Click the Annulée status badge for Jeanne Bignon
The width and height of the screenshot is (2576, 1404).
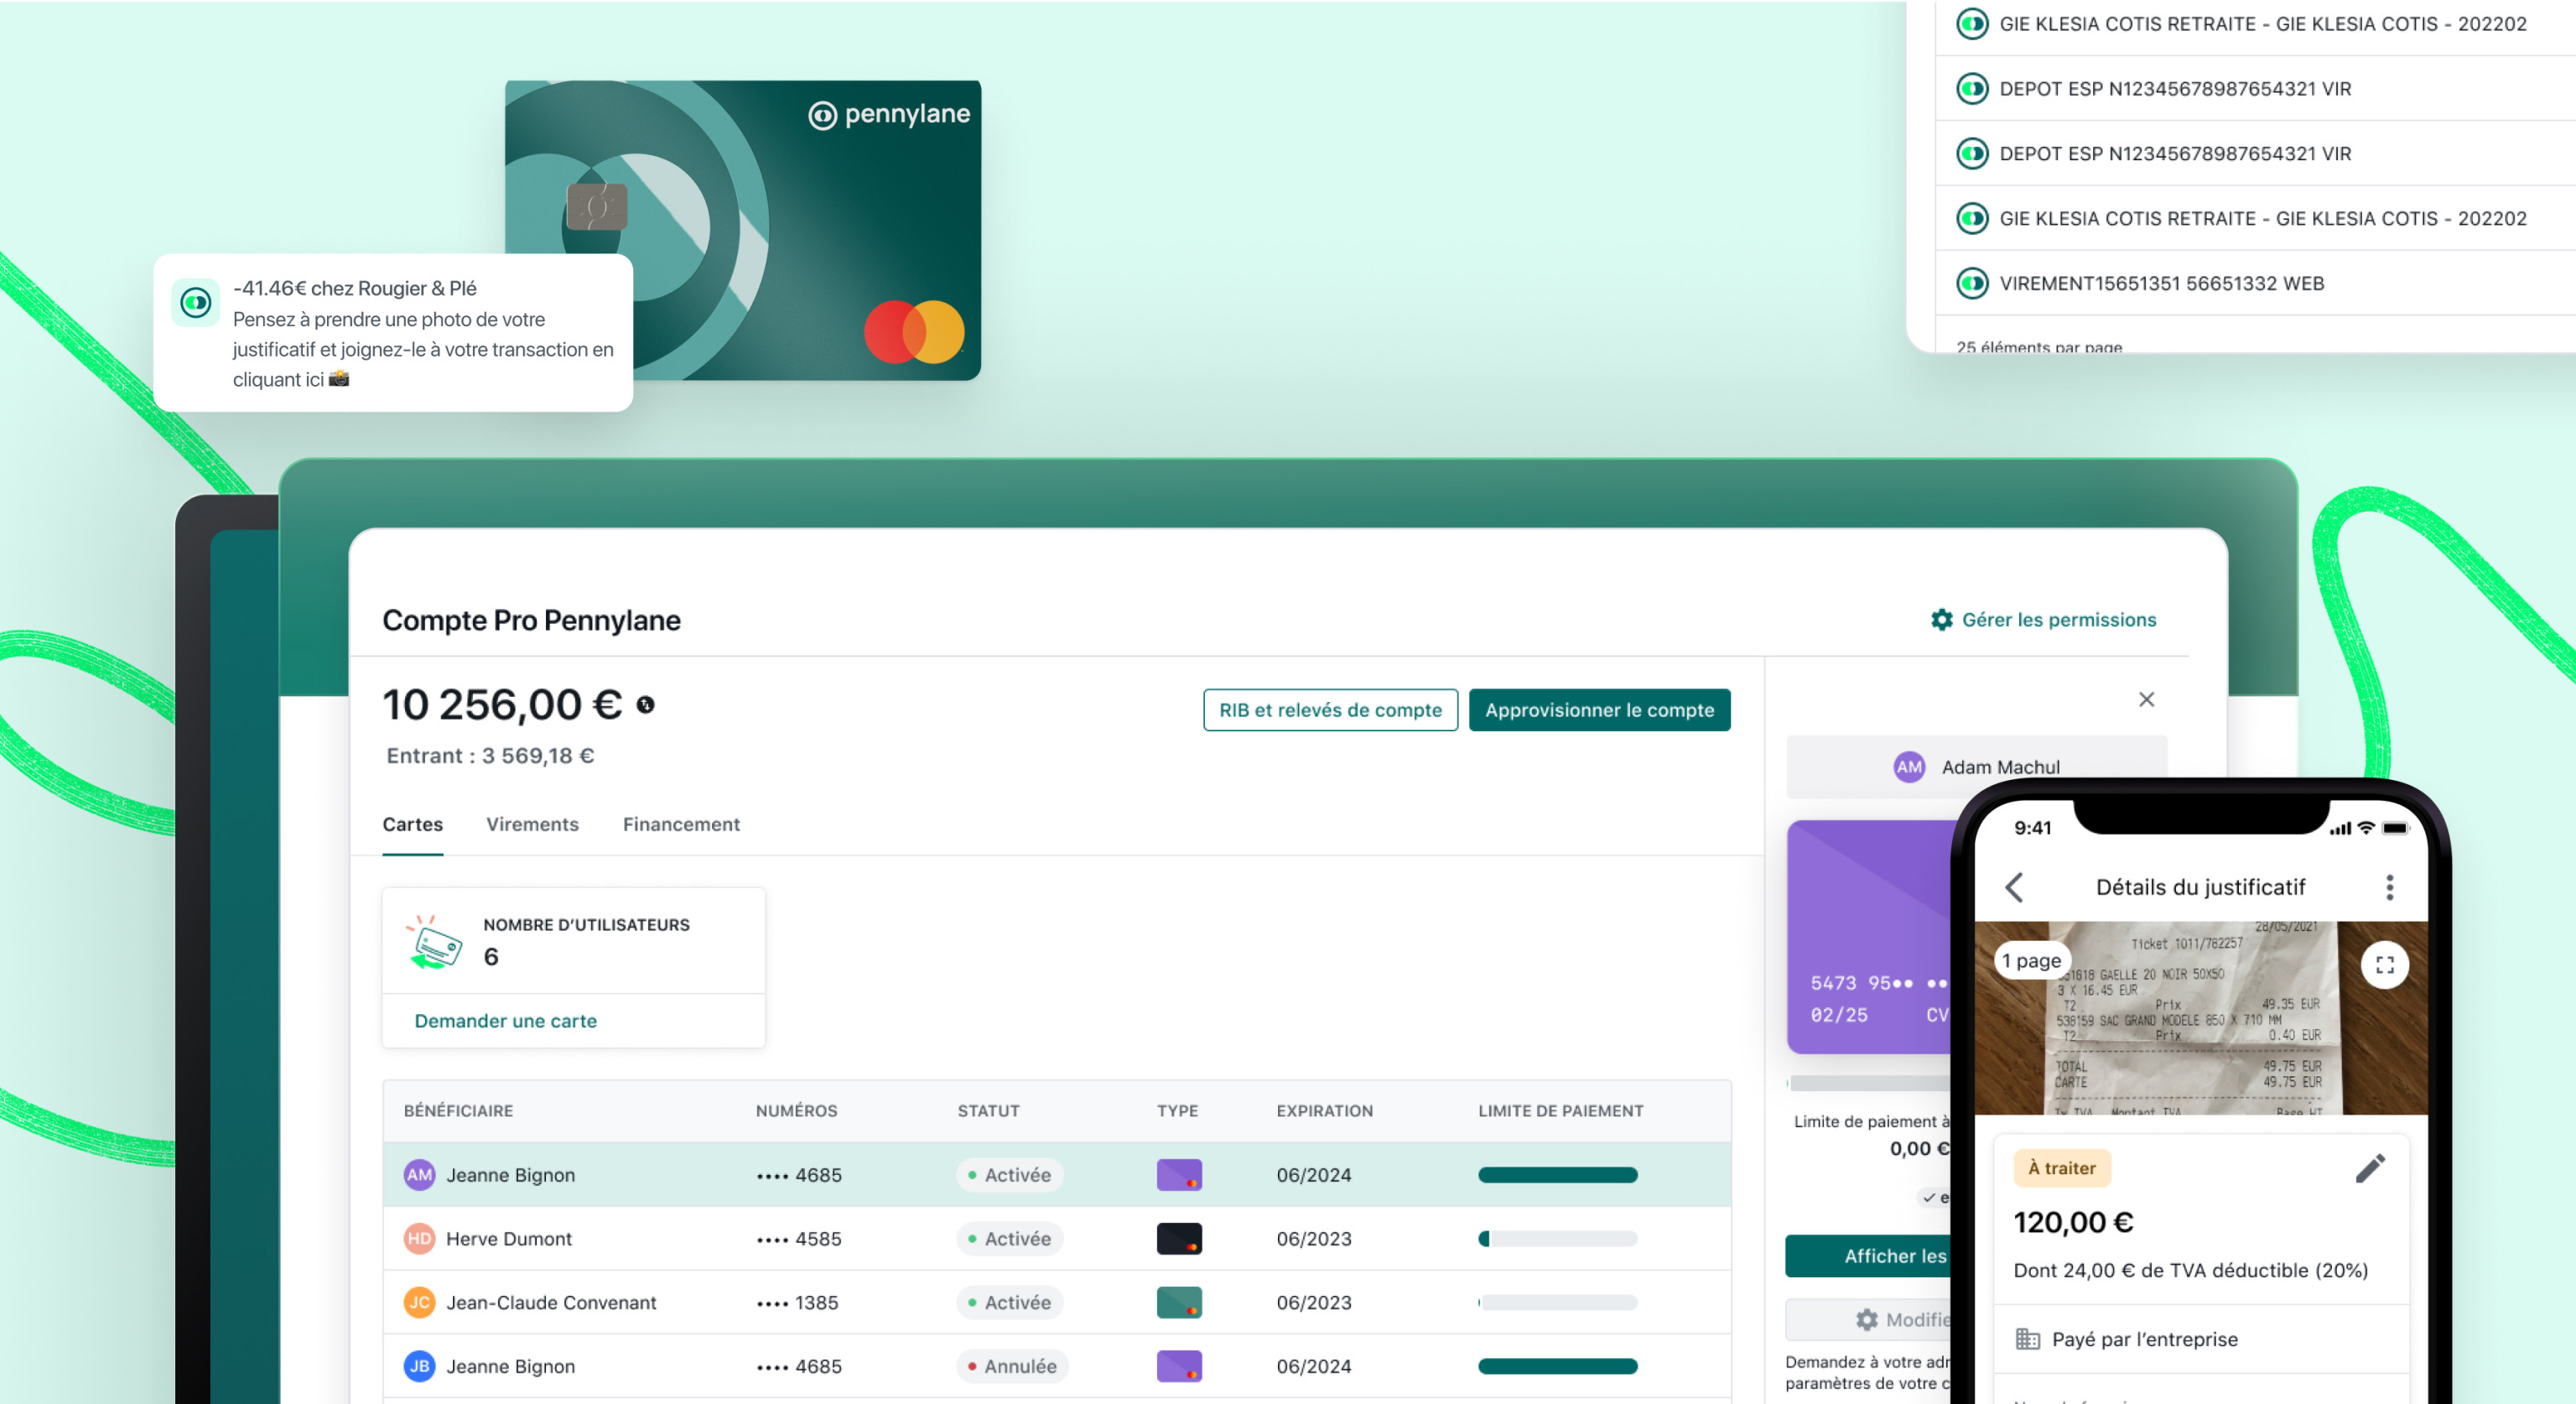pyautogui.click(x=1011, y=1366)
